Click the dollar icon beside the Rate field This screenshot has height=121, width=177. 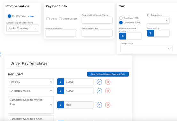60,105
